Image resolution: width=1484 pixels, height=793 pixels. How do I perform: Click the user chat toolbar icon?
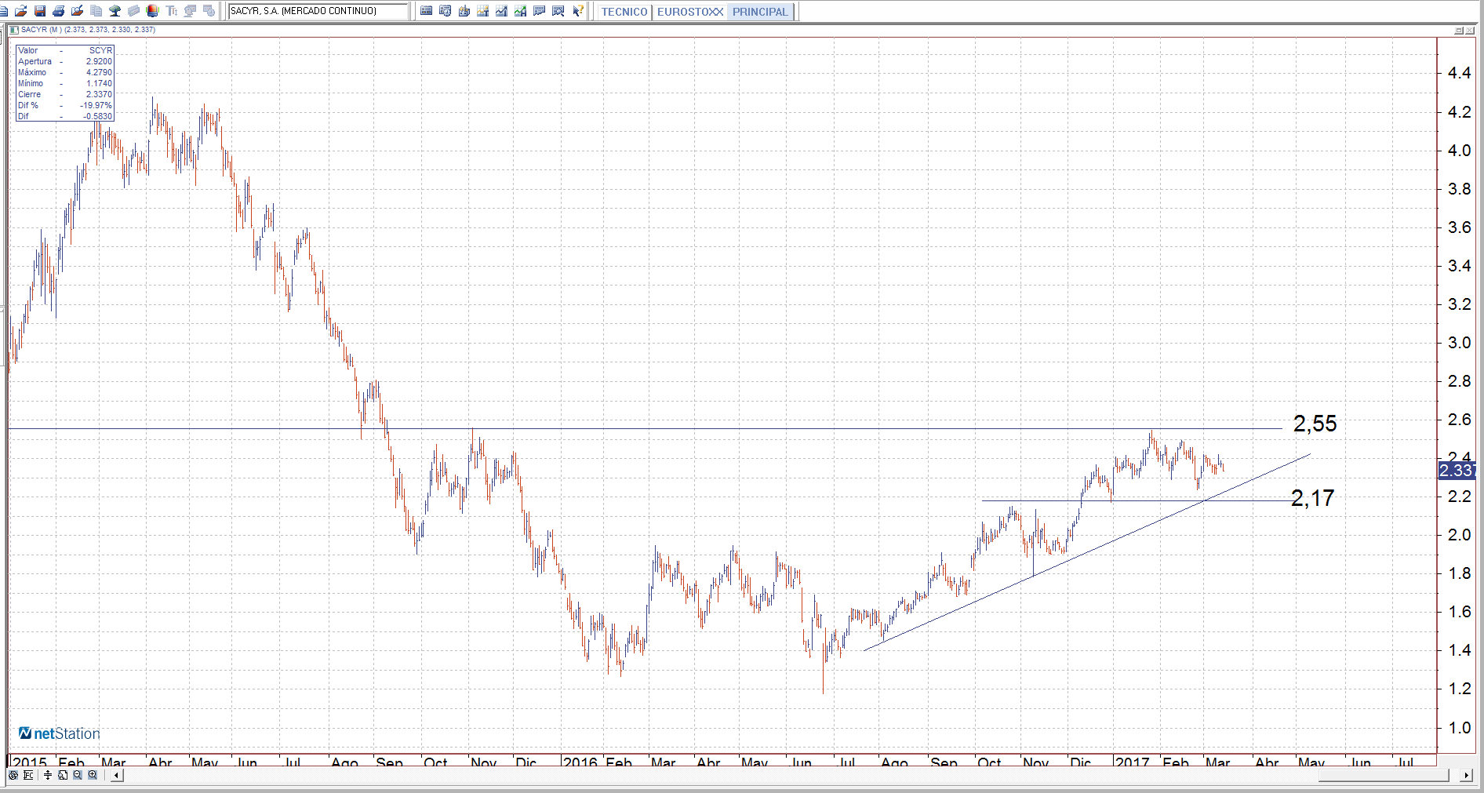tap(190, 11)
